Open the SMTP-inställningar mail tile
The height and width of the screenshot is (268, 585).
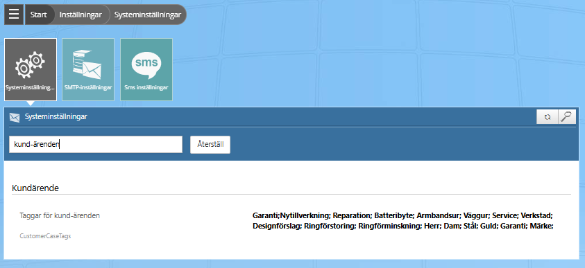(x=88, y=70)
